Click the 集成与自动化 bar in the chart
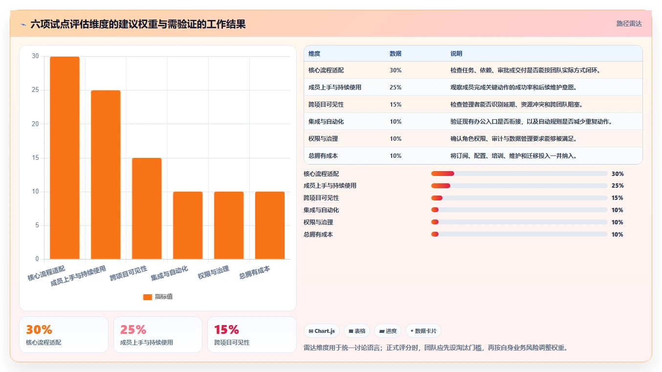 click(x=188, y=225)
